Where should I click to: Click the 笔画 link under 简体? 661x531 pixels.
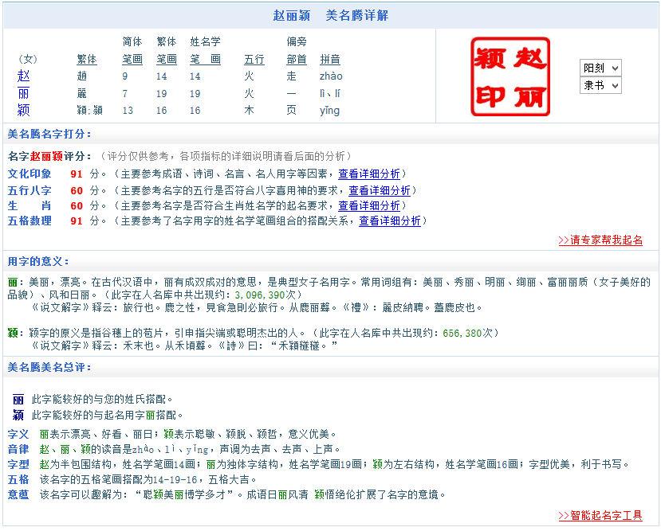tap(132, 59)
